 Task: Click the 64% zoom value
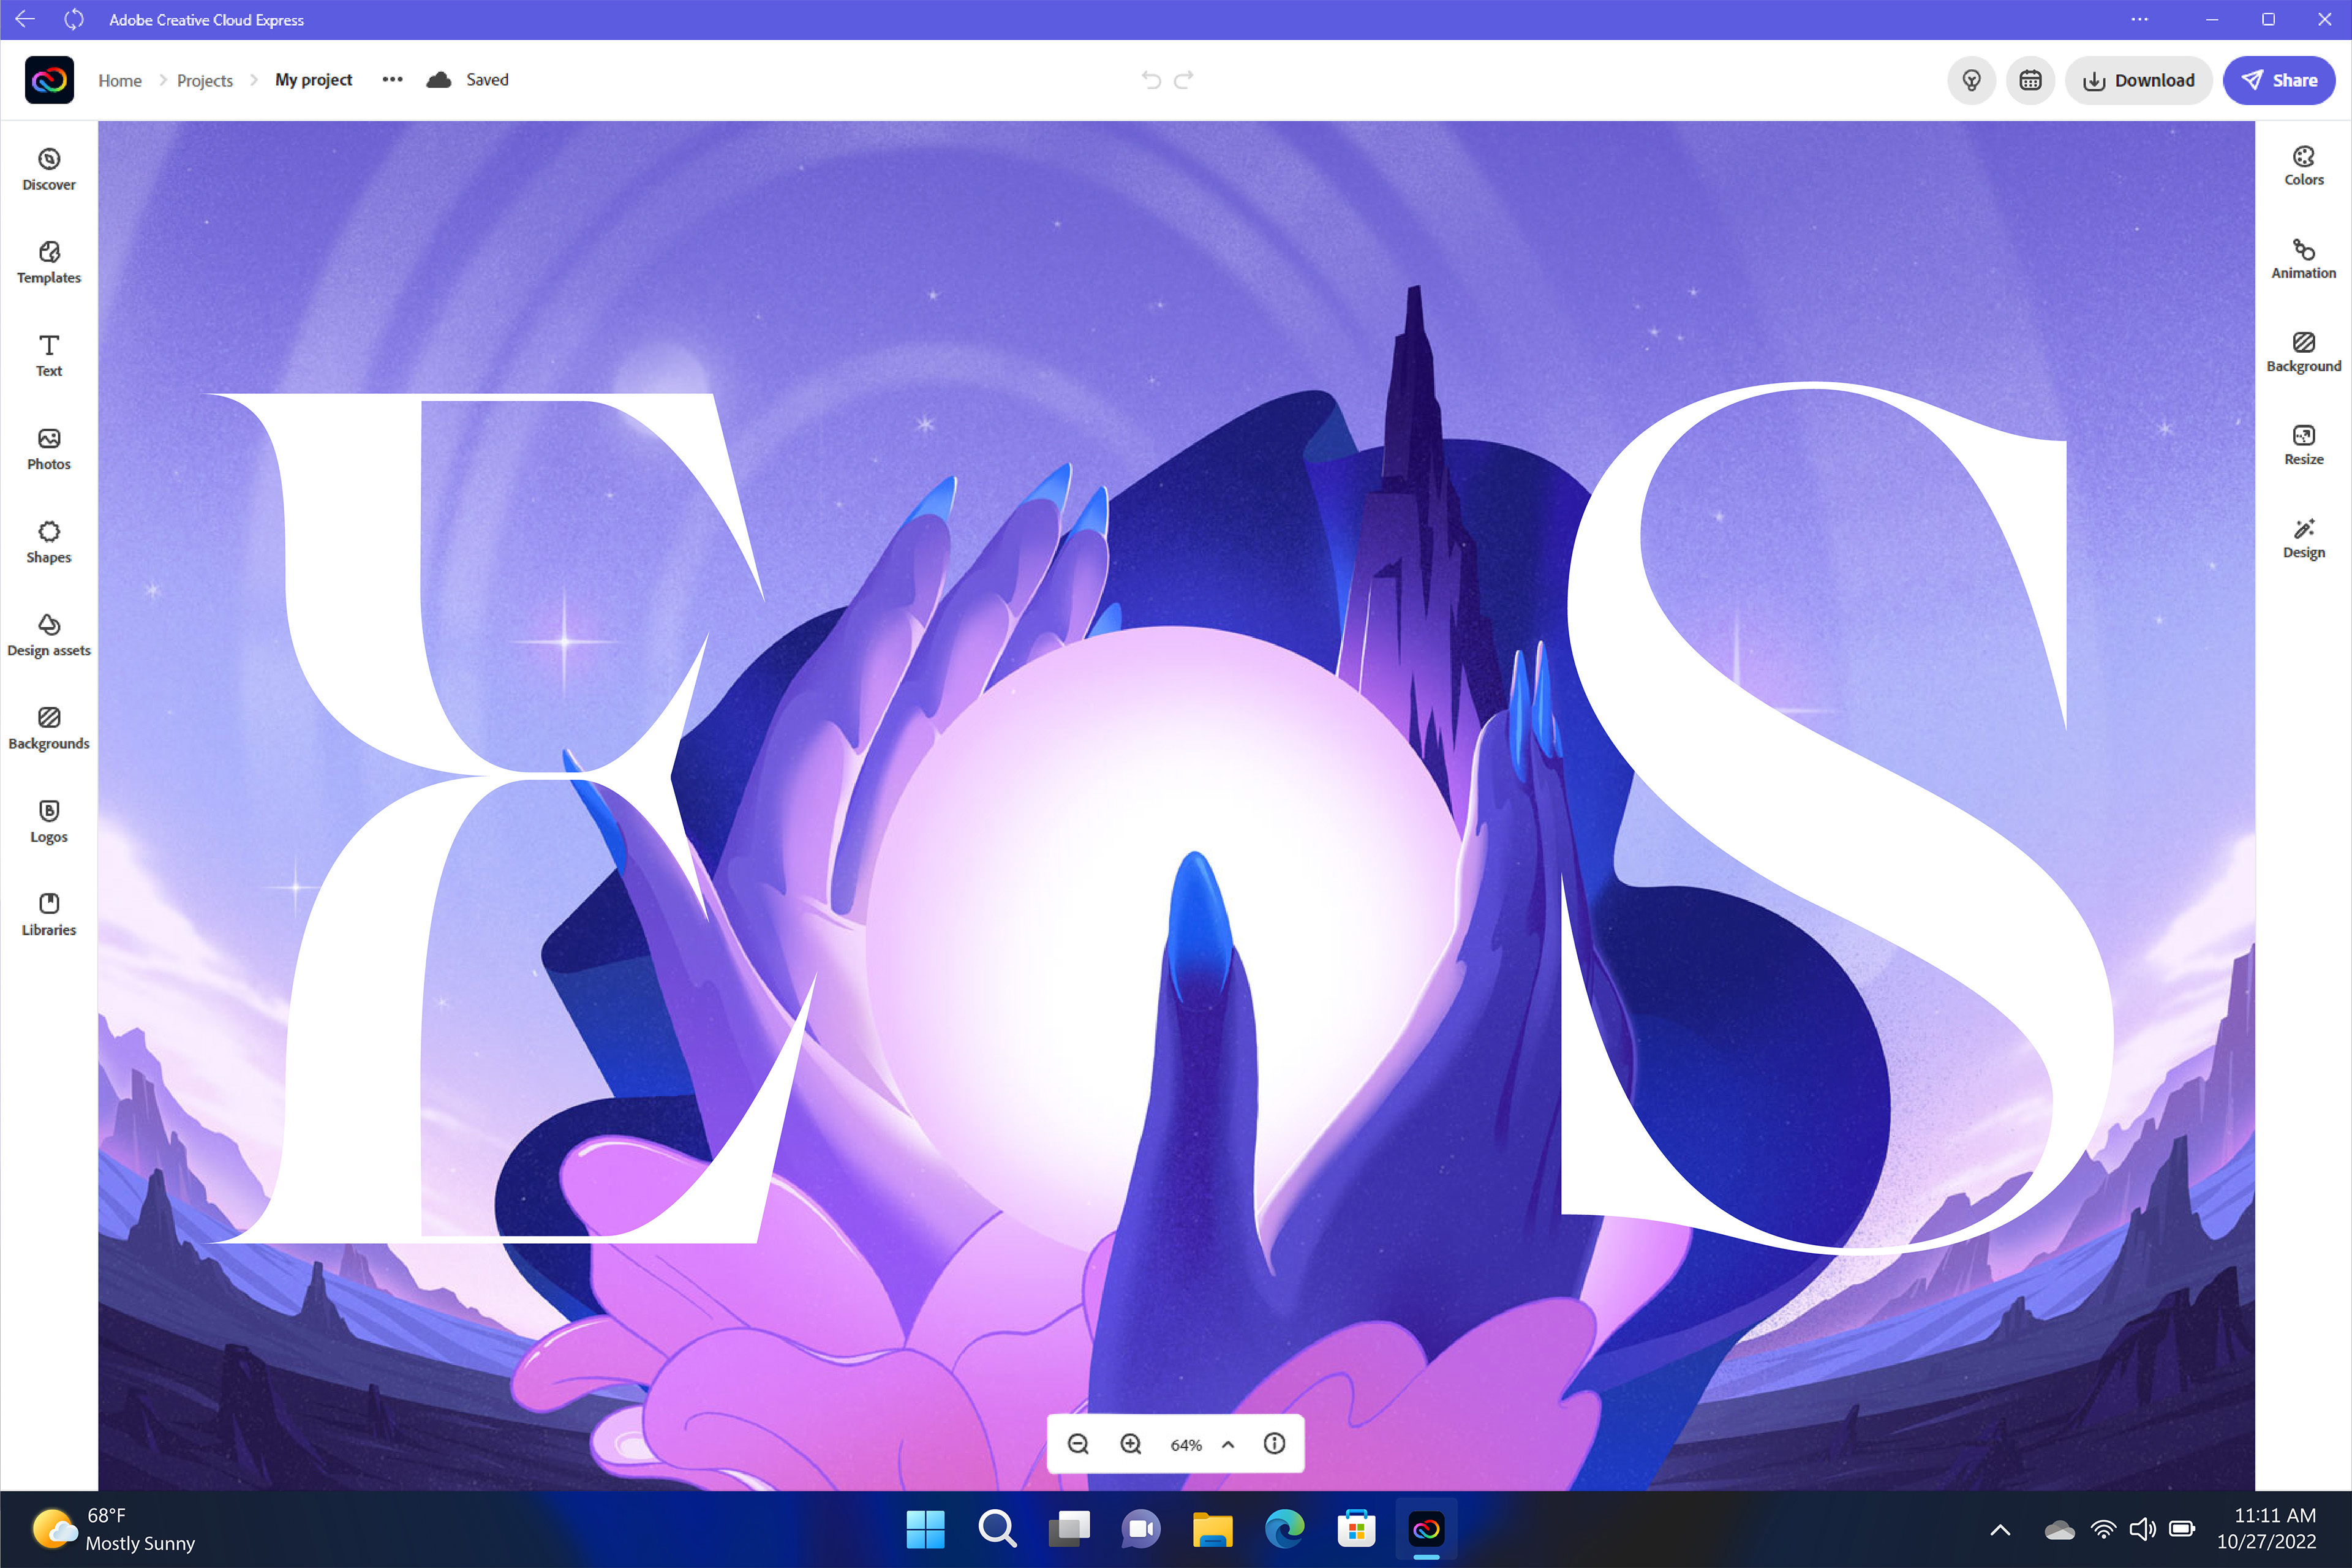pyautogui.click(x=1186, y=1445)
